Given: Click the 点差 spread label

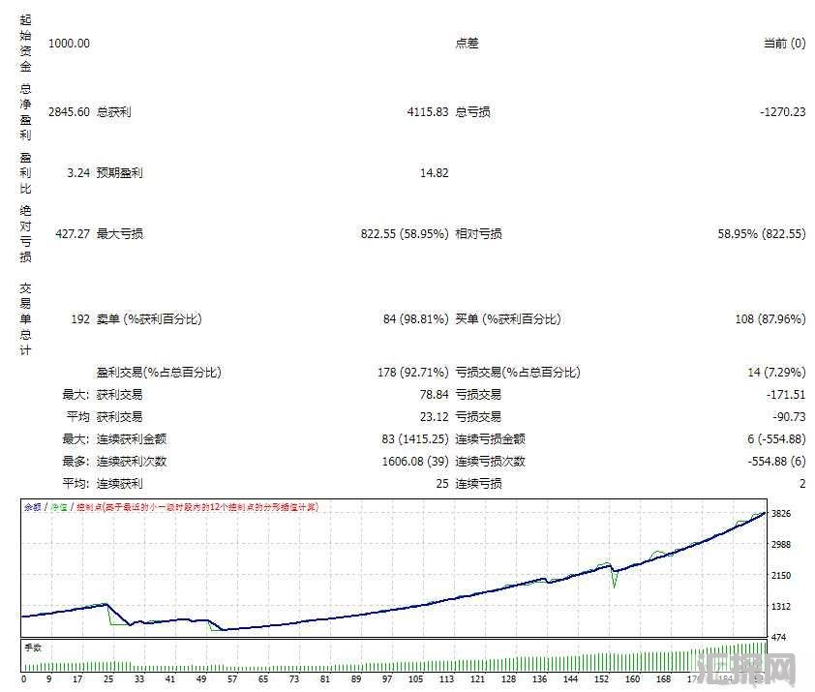Looking at the screenshot, I should coord(467,44).
